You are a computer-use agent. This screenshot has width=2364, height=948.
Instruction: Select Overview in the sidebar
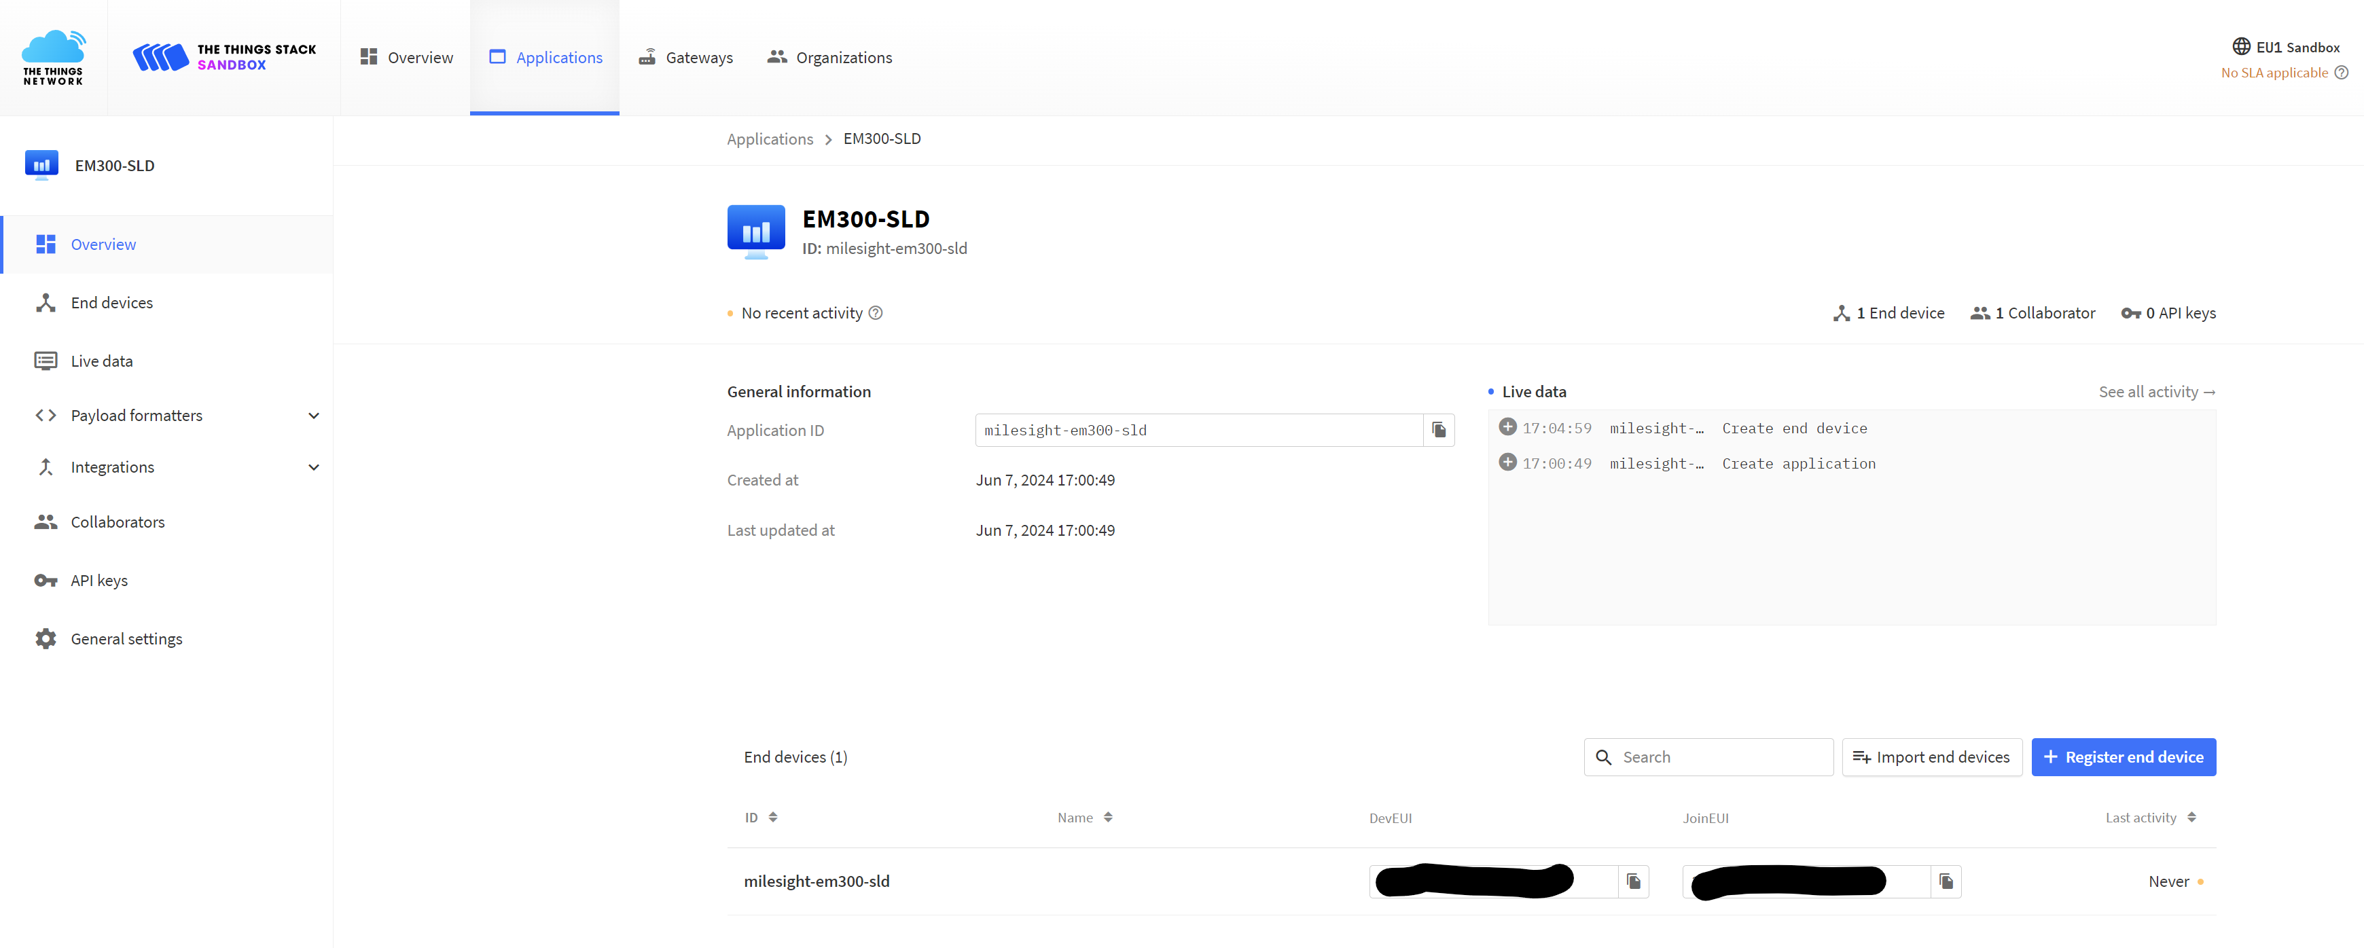[x=166, y=244]
